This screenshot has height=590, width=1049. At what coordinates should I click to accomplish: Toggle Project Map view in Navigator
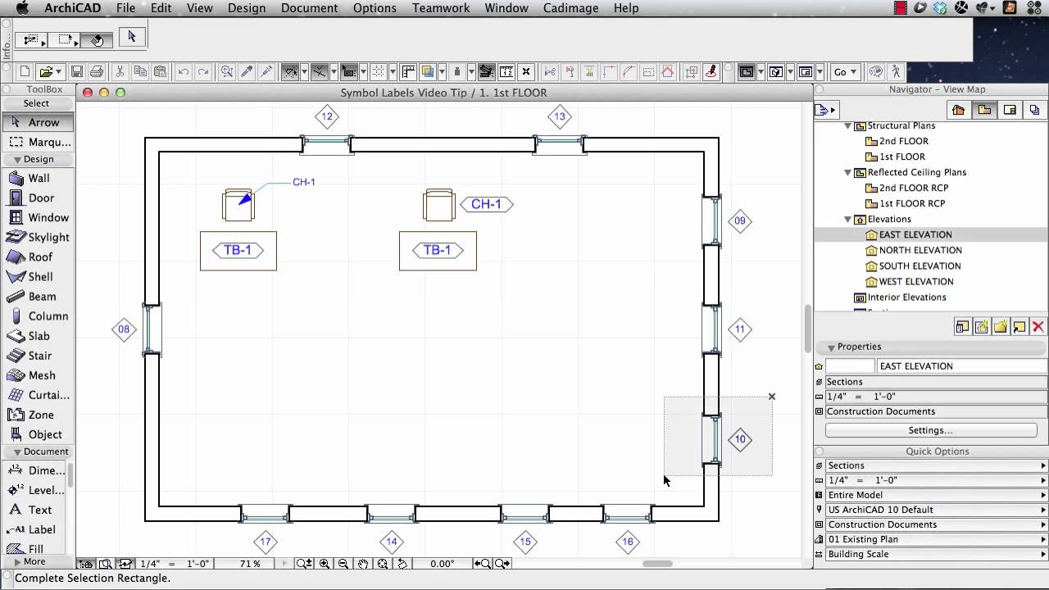click(x=958, y=110)
